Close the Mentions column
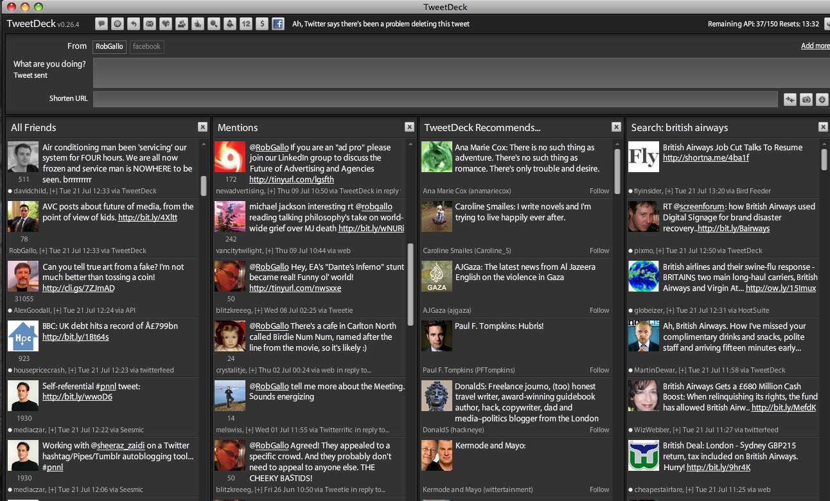The height and width of the screenshot is (501, 830). click(x=409, y=127)
